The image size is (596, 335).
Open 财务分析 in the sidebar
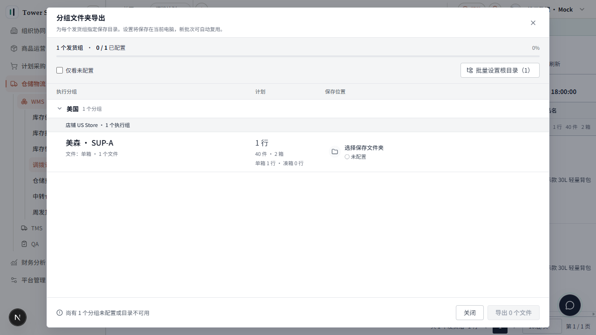[34, 262]
